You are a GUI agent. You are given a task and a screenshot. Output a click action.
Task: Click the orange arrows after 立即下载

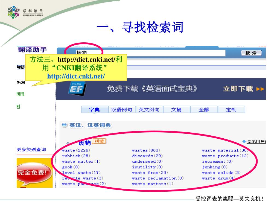tap(260, 89)
